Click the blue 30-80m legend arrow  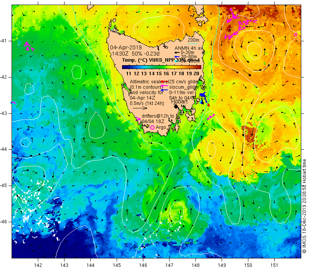click(x=177, y=57)
